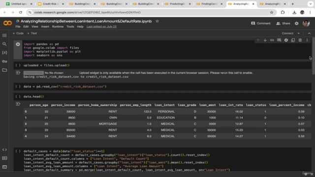Open the code snippets icon in sidebar
315x177 pixels.
click(x=4, y=149)
